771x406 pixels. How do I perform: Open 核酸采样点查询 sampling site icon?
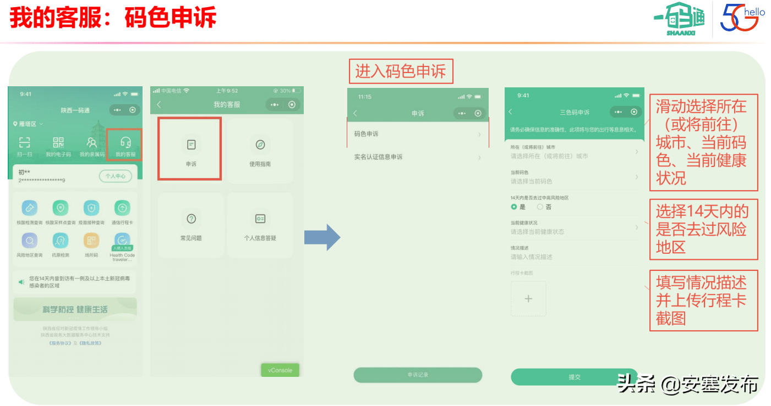61,208
